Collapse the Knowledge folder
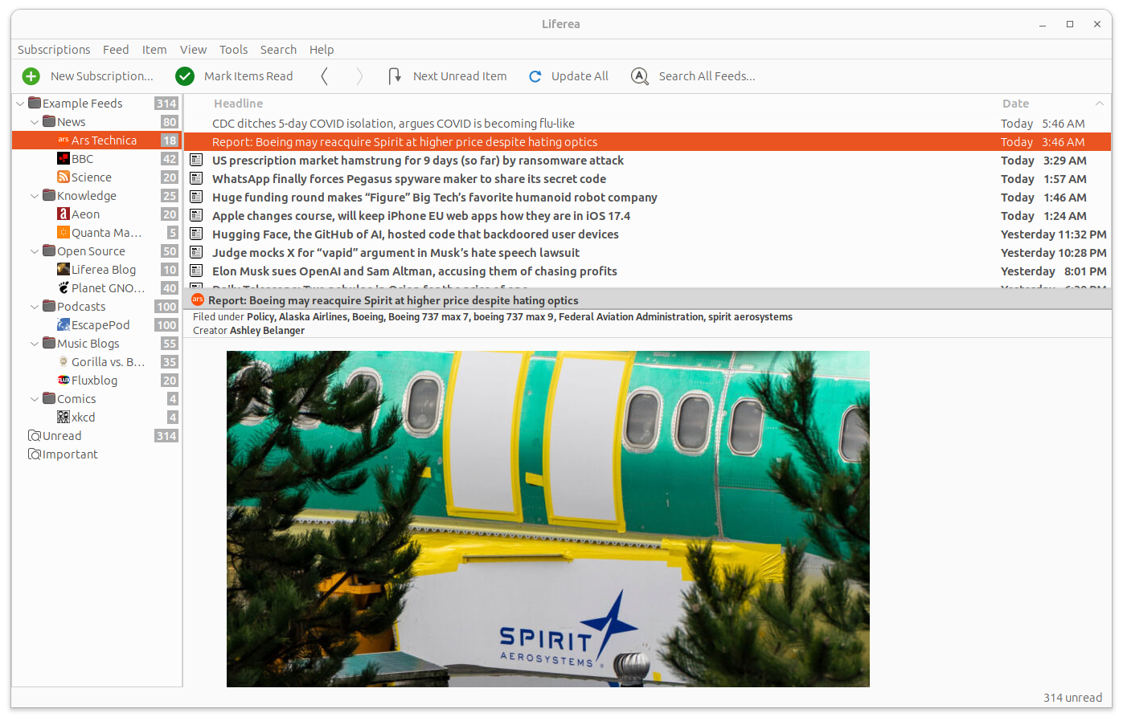This screenshot has height=721, width=1123. point(35,196)
